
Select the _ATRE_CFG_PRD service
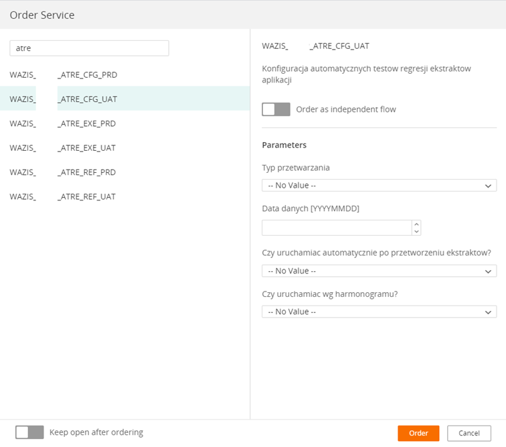tap(125, 74)
